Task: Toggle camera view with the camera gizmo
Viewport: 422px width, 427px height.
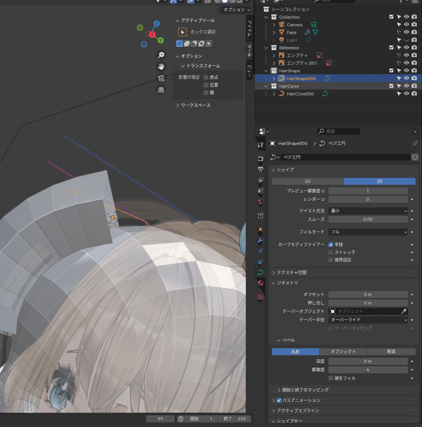Action: (x=161, y=78)
